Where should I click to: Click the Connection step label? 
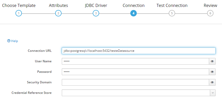coord(133,5)
